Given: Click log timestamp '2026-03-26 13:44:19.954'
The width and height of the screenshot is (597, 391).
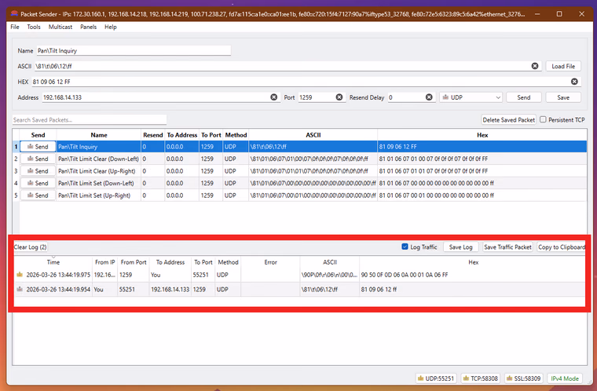Looking at the screenshot, I should (58, 290).
